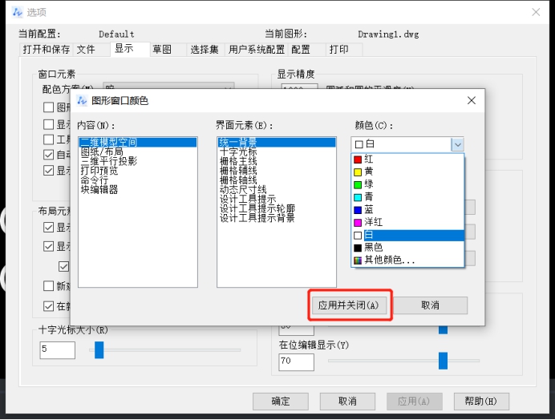Click 十字光标大小 value field showing 5
The image size is (555, 420).
pos(57,350)
